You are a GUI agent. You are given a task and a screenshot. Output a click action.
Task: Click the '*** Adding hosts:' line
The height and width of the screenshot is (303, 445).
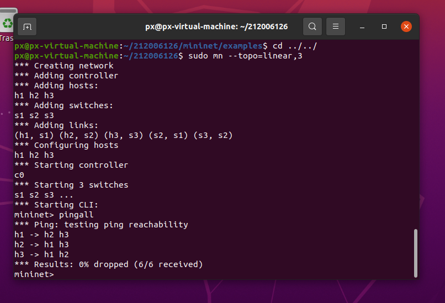(56, 86)
